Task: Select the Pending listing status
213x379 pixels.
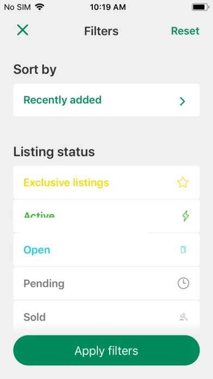Action: point(106,283)
